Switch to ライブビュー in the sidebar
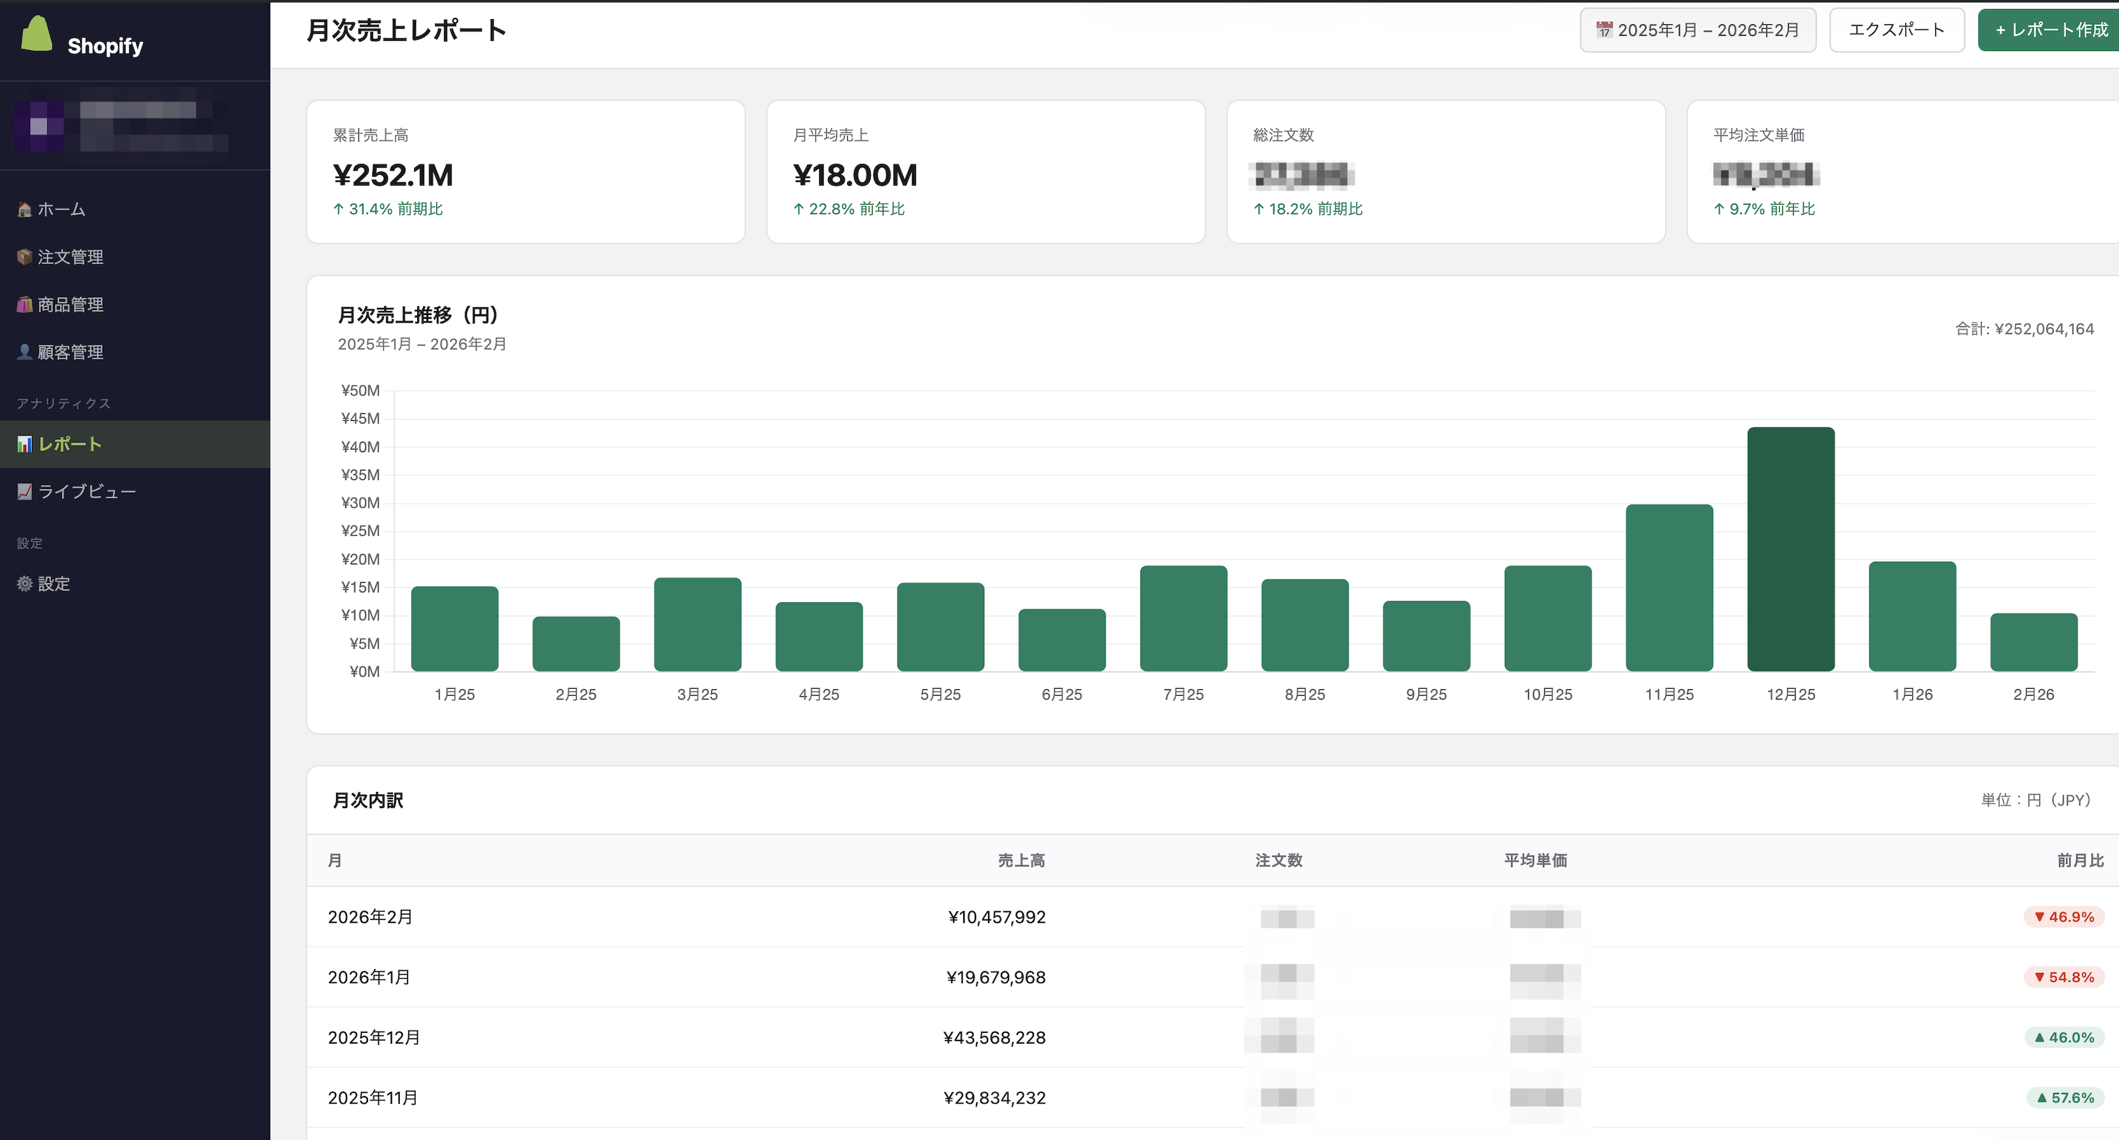Image resolution: width=2119 pixels, height=1140 pixels. 86,491
